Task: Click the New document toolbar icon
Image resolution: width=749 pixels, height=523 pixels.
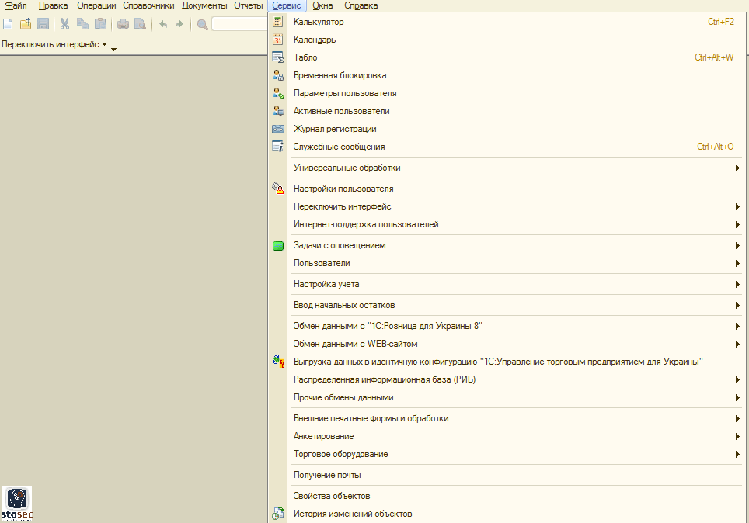Action: pyautogui.click(x=8, y=24)
